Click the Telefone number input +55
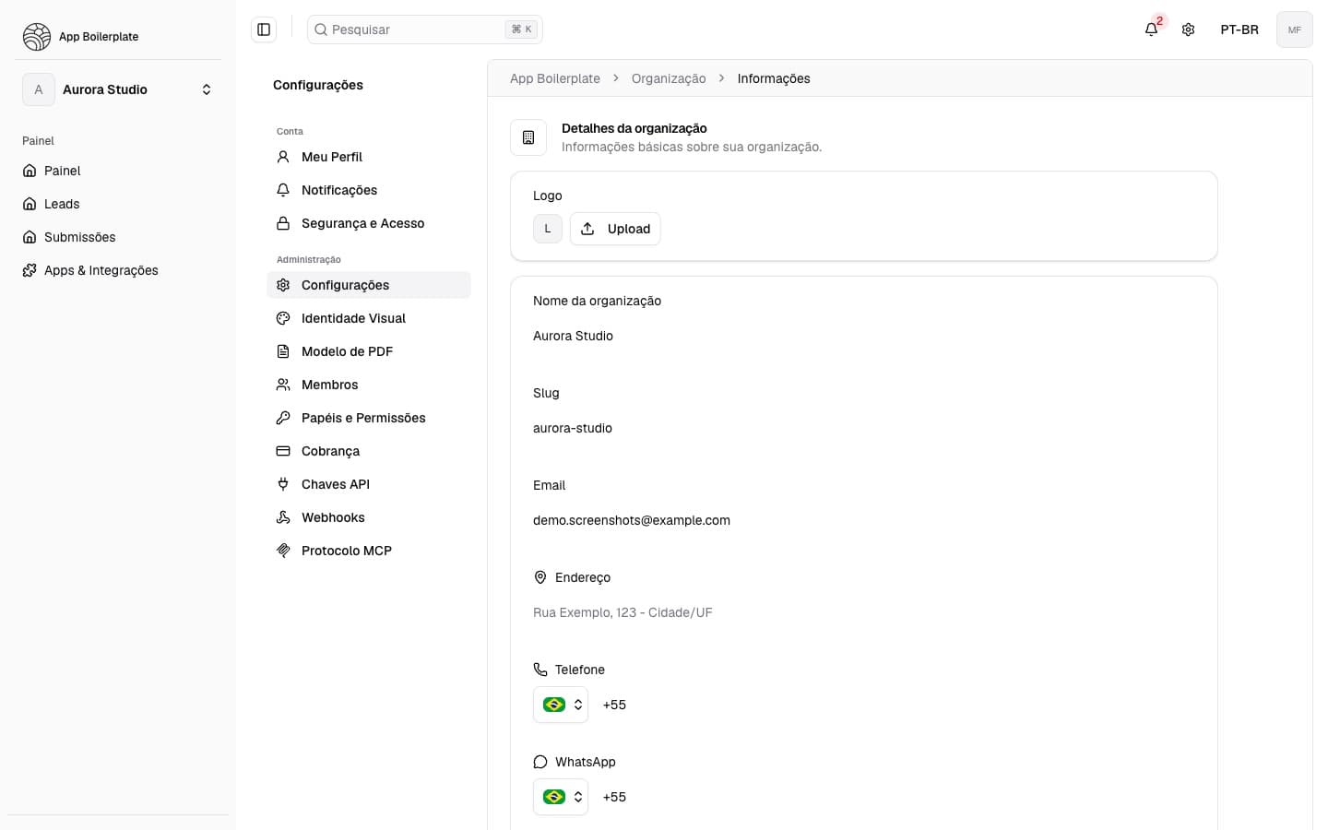The width and height of the screenshot is (1328, 830). click(895, 705)
